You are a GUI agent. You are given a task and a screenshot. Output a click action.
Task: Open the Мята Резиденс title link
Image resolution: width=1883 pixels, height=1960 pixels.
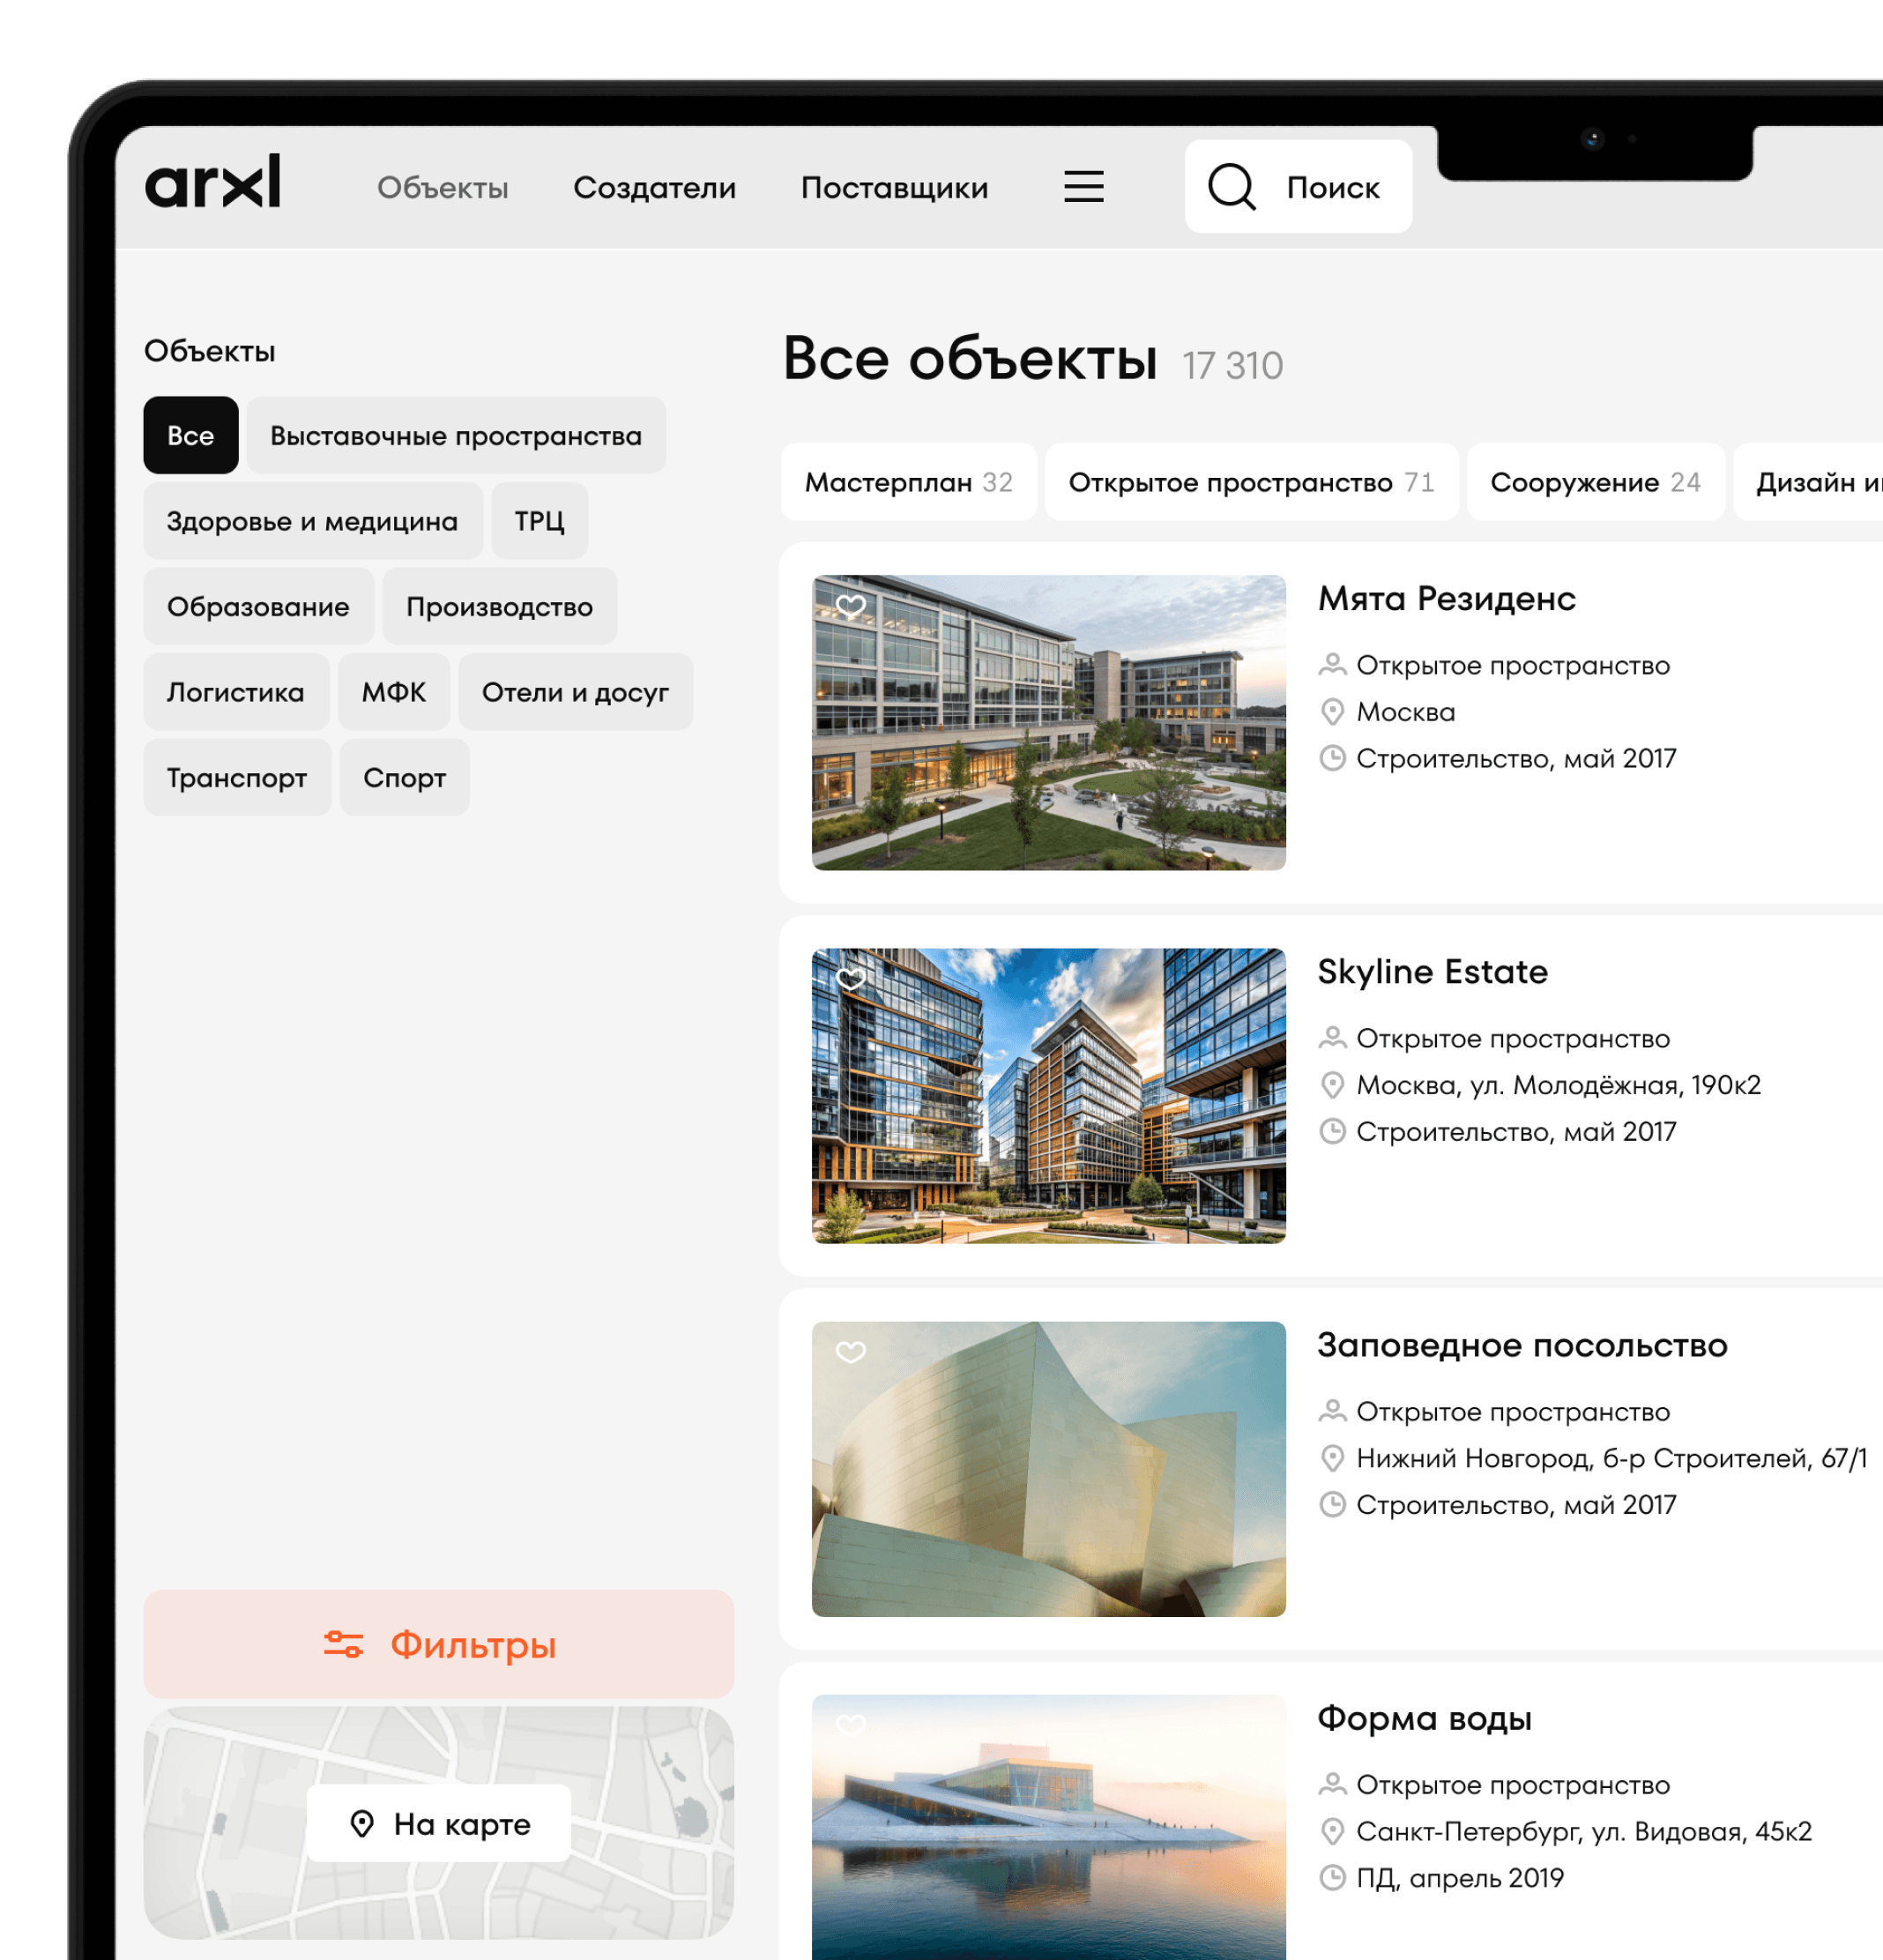pos(1447,598)
